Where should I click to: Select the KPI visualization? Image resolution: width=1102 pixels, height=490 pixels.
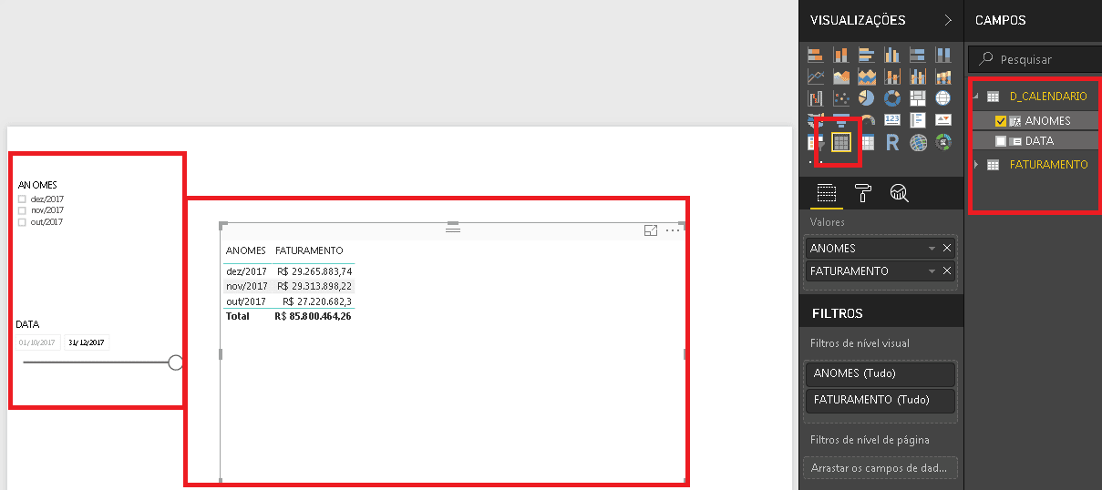(x=943, y=119)
